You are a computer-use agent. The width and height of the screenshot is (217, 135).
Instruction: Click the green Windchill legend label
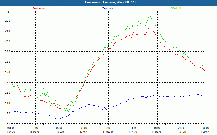pyautogui.click(x=176, y=8)
